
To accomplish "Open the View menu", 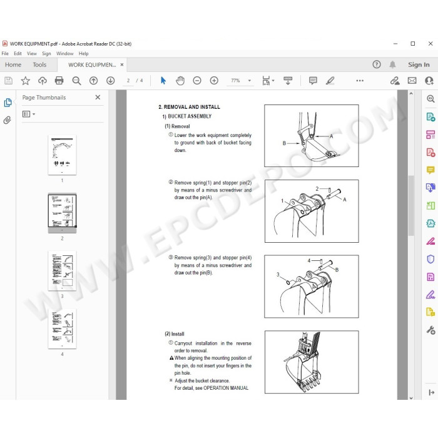I will point(32,53).
